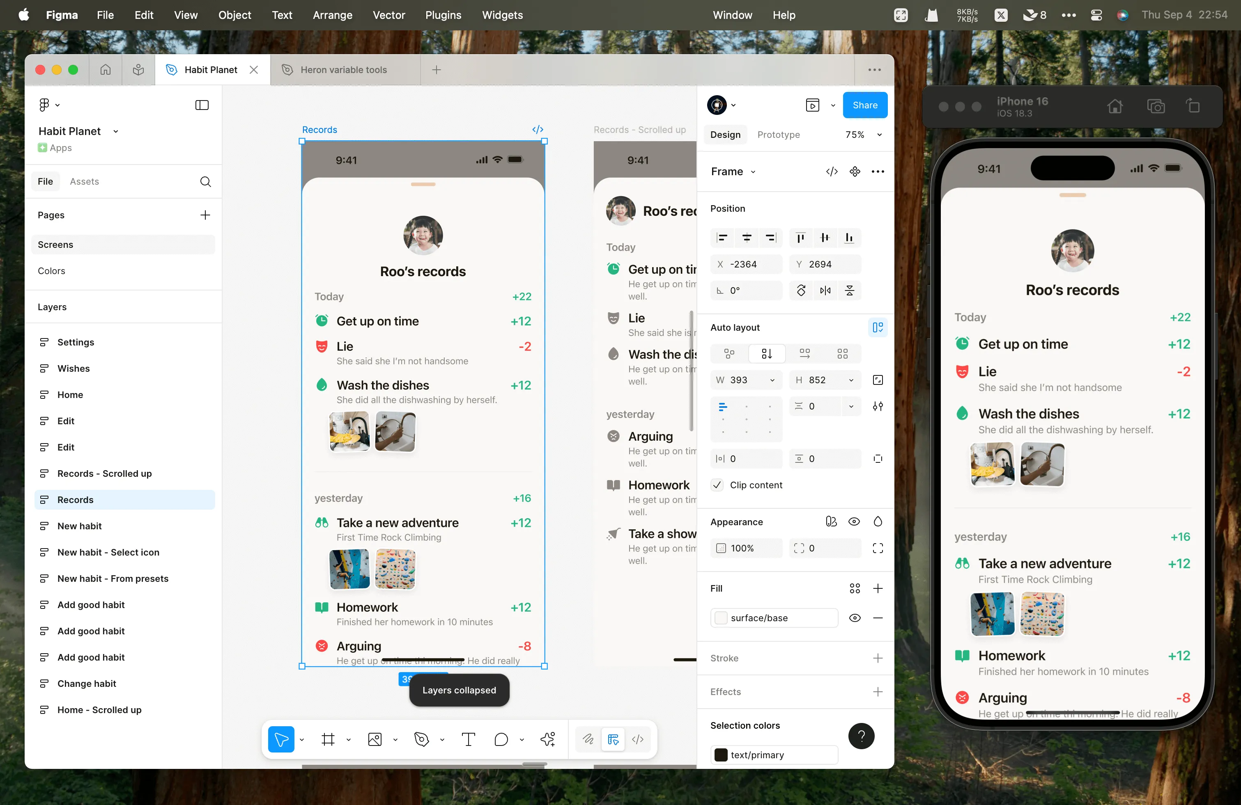
Task: Open height sizing dropdown
Action: click(x=851, y=380)
